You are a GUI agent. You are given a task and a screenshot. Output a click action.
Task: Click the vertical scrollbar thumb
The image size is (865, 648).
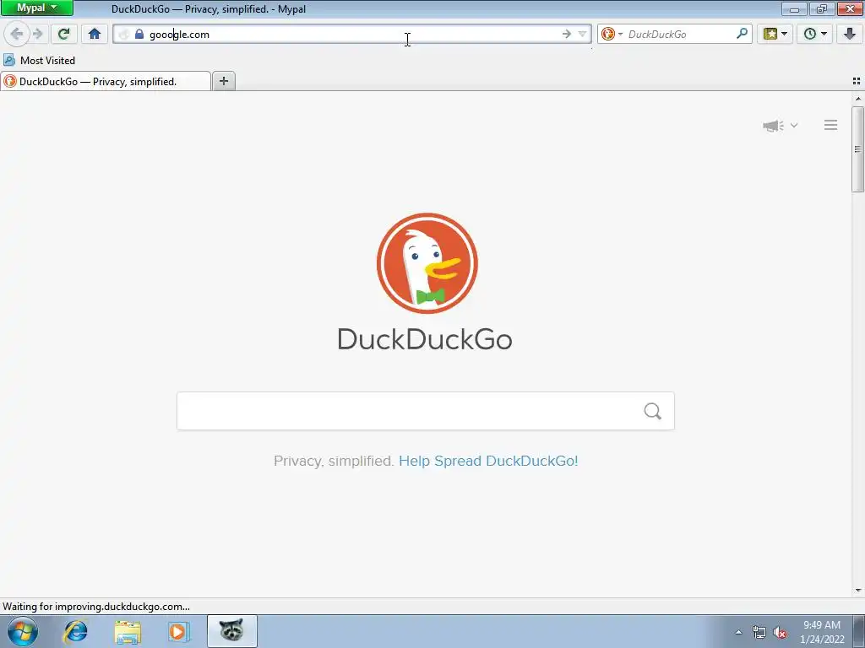pyautogui.click(x=858, y=148)
